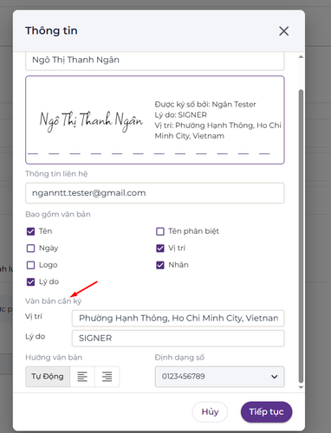Click the Bao gồm văn bản label
This screenshot has width=331, height=433.
pyautogui.click(x=58, y=214)
